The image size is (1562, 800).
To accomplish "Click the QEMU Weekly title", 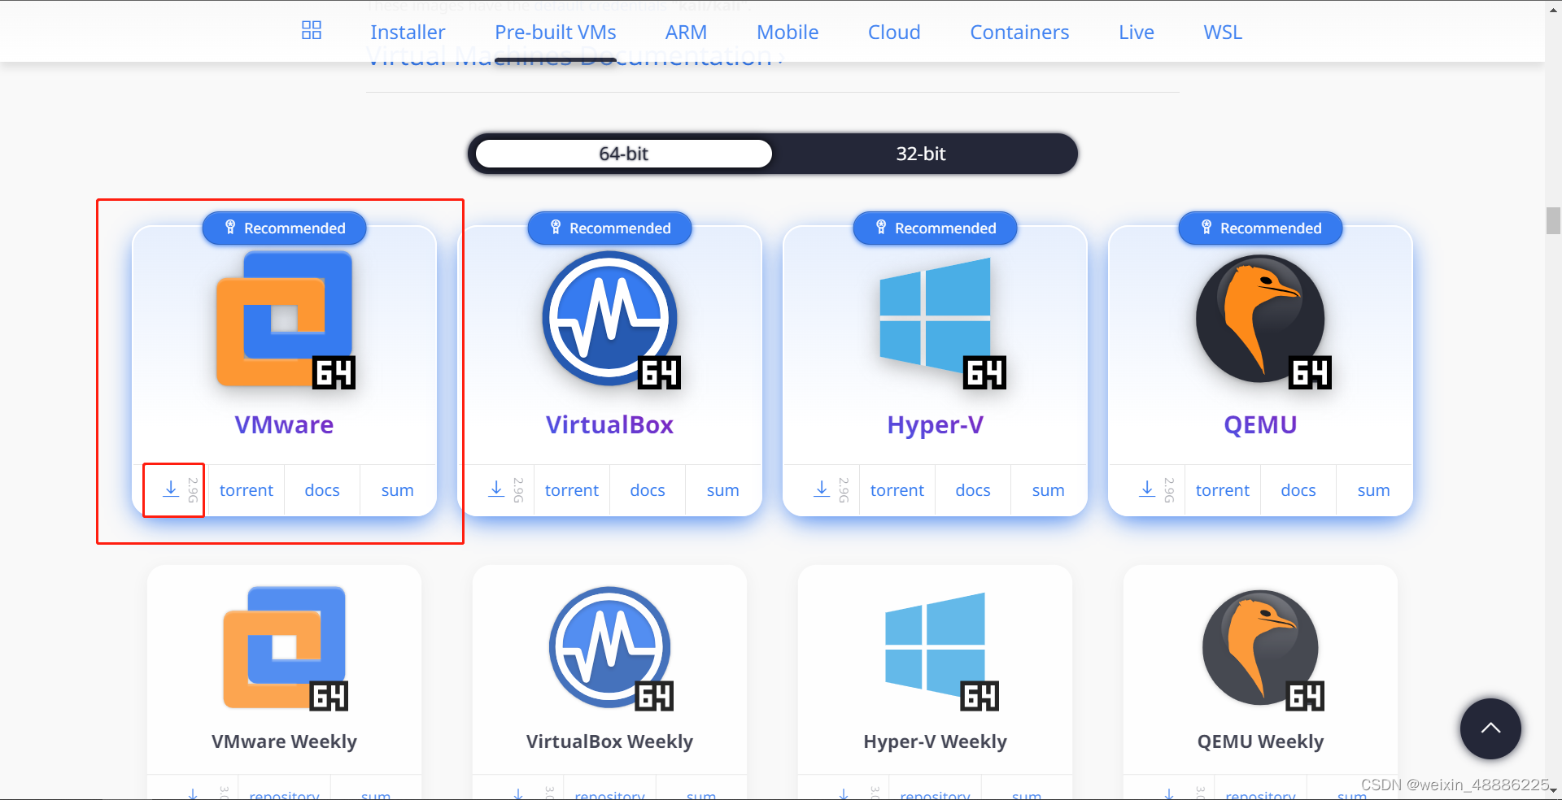I will click(1260, 741).
